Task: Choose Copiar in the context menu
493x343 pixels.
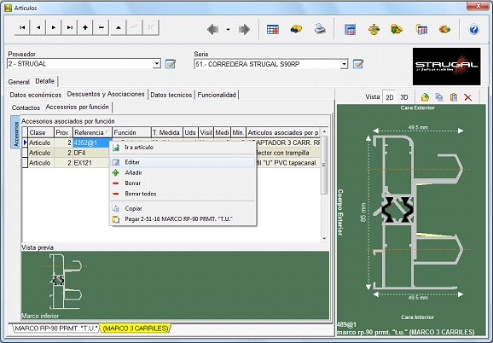Action: (183, 208)
